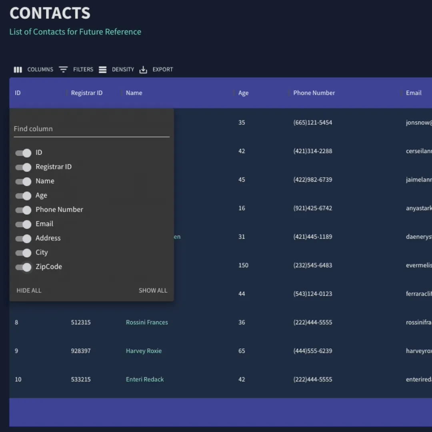Turn off the Age column switch

23,196
